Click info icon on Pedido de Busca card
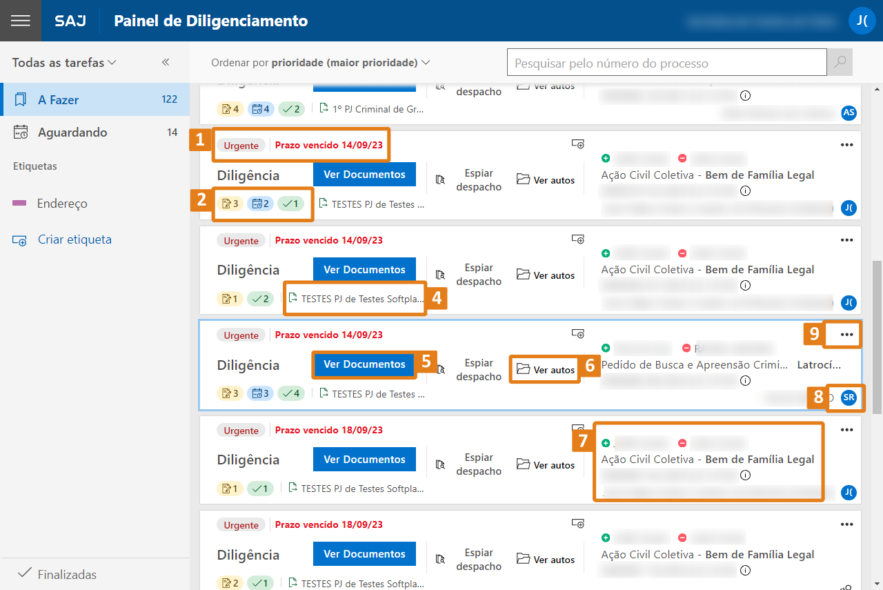883x590 pixels. 745,380
